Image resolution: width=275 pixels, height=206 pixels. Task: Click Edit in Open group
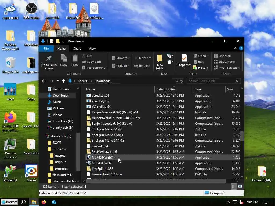(198, 62)
